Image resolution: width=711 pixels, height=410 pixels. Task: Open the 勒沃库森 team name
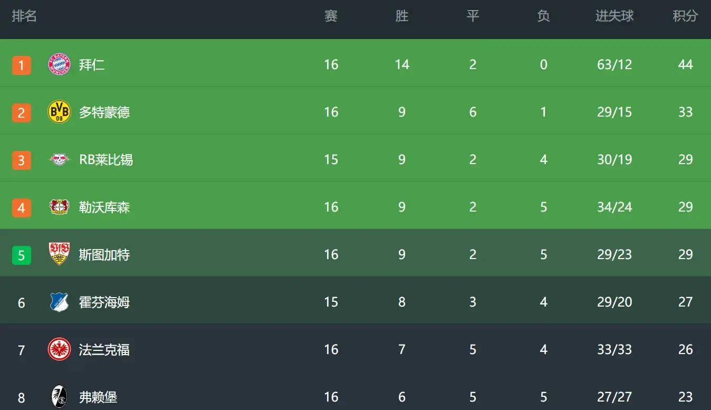(104, 207)
